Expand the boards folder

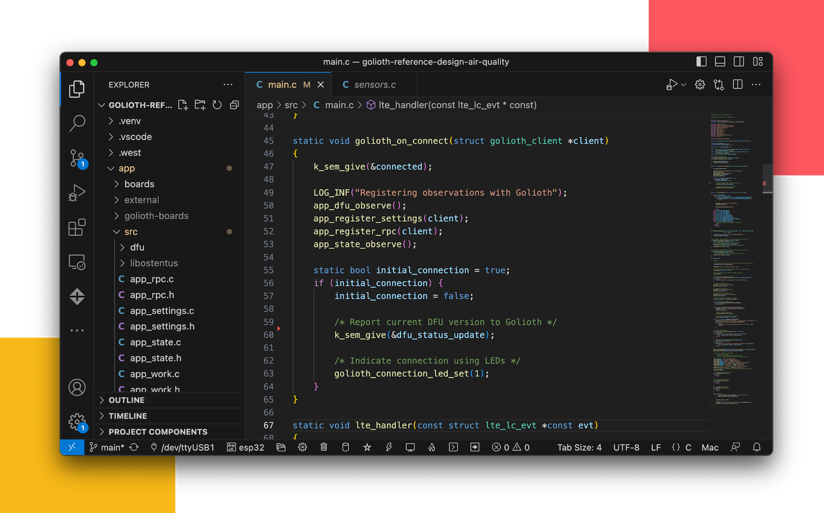139,184
